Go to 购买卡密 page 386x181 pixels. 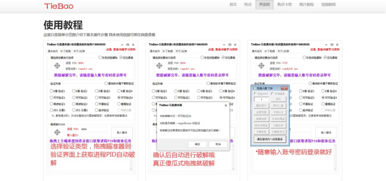point(285,5)
